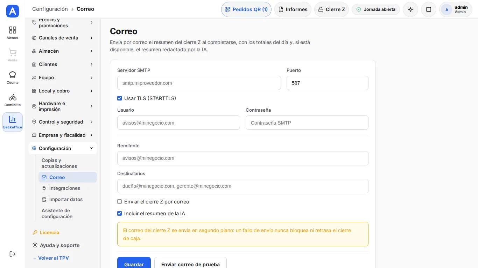Toggle Usar TLS (STARTTLS) checkbox
Viewport: 478px width, 268px height.
pos(120,98)
